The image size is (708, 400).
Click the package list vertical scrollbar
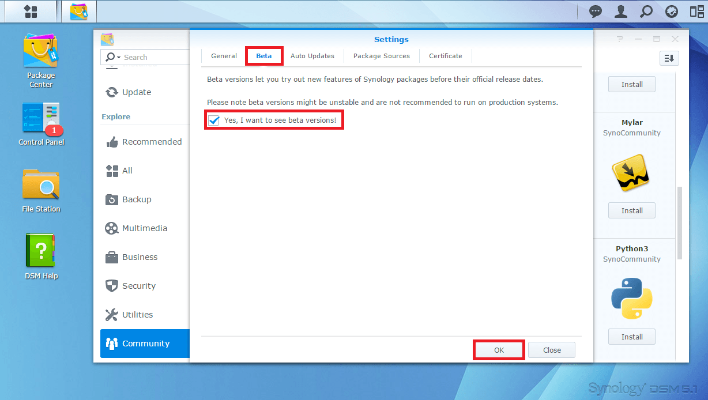(x=680, y=222)
